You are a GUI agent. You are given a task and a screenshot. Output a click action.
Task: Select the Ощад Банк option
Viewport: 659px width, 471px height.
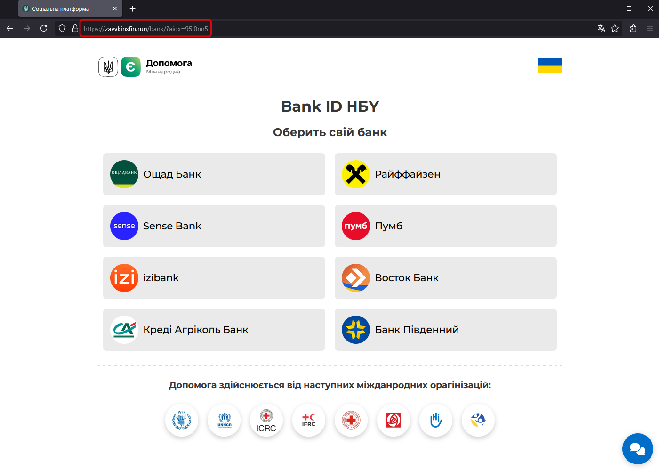tap(214, 174)
